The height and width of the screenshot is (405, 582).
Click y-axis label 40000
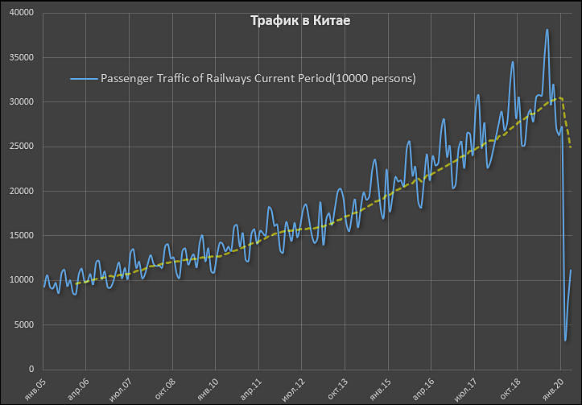pyautogui.click(x=21, y=13)
